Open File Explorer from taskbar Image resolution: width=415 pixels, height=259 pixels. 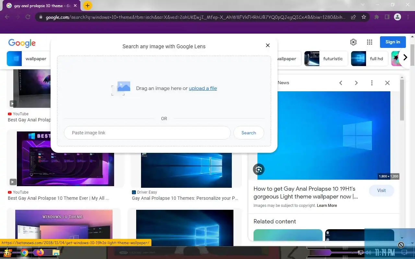56,253
